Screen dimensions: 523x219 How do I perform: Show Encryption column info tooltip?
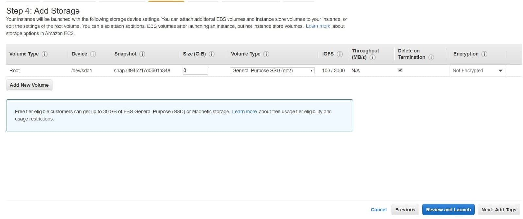point(485,54)
